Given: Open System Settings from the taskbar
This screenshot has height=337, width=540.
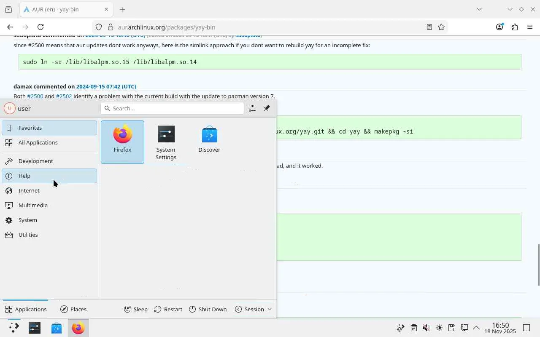Looking at the screenshot, I should pyautogui.click(x=35, y=328).
